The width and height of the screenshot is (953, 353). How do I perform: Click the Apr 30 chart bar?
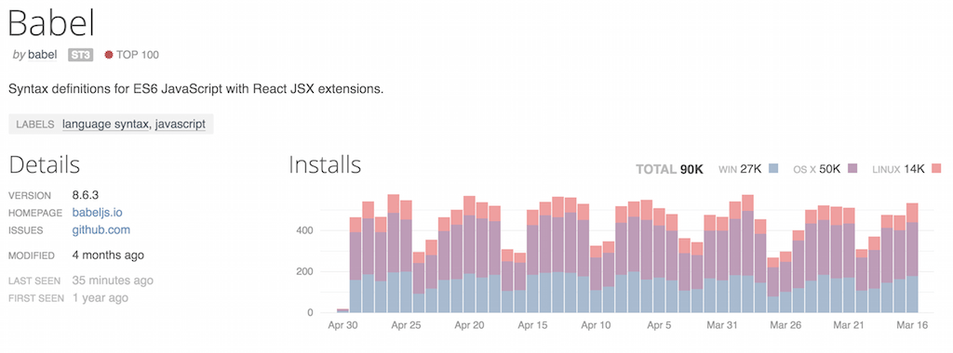coord(342,310)
